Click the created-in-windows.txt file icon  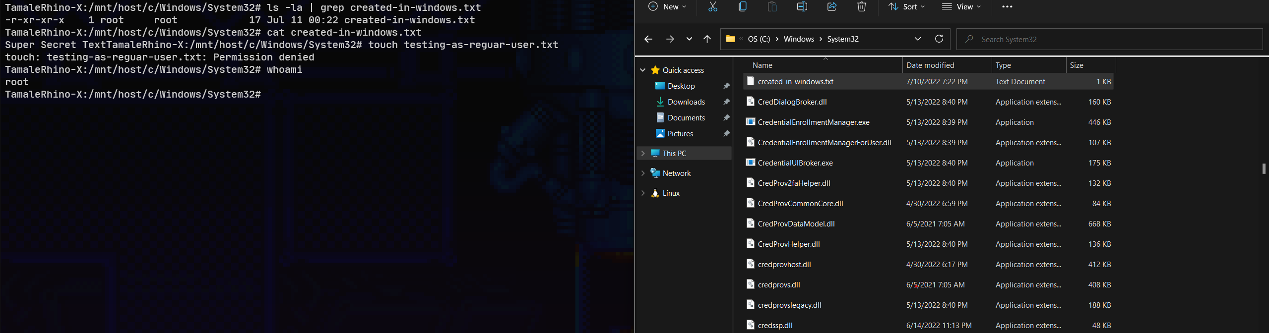pos(751,81)
